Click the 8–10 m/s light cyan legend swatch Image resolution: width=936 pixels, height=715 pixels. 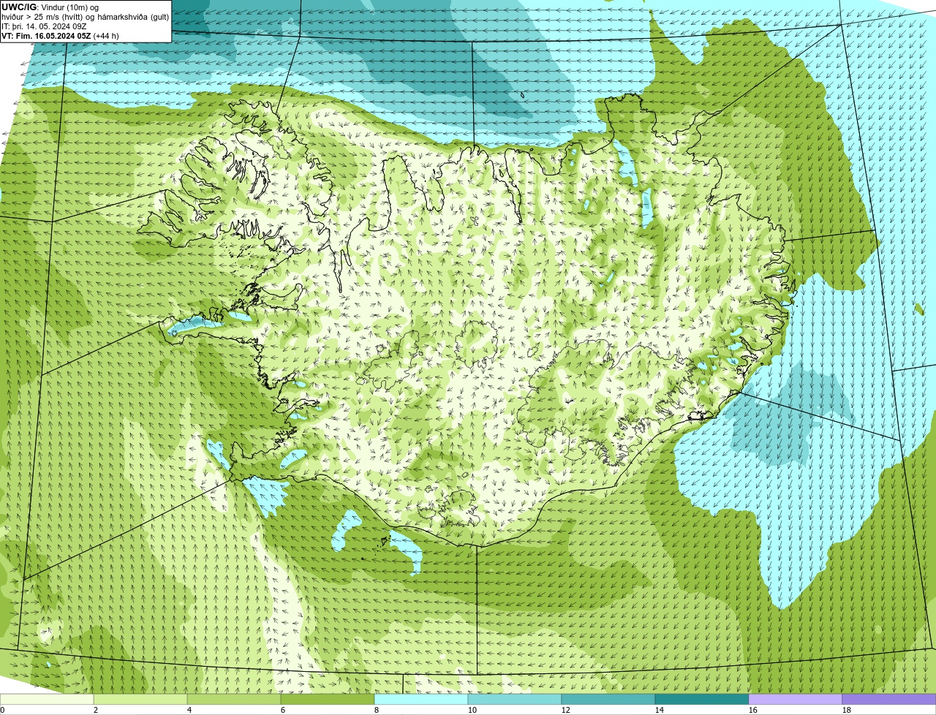point(421,699)
